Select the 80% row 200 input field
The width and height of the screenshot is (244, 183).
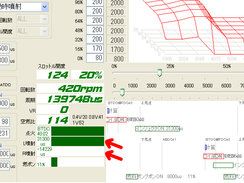(x=95, y=11)
